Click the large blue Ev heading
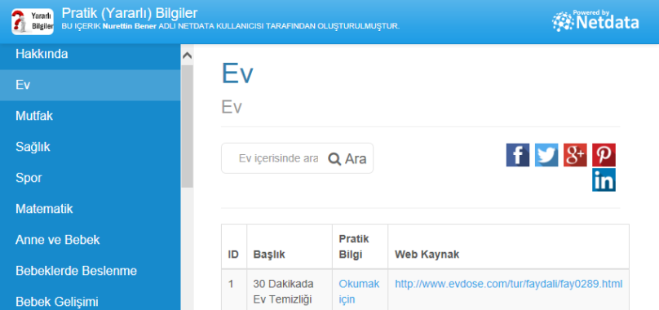Screen dimensions: 659x310 [x=237, y=73]
